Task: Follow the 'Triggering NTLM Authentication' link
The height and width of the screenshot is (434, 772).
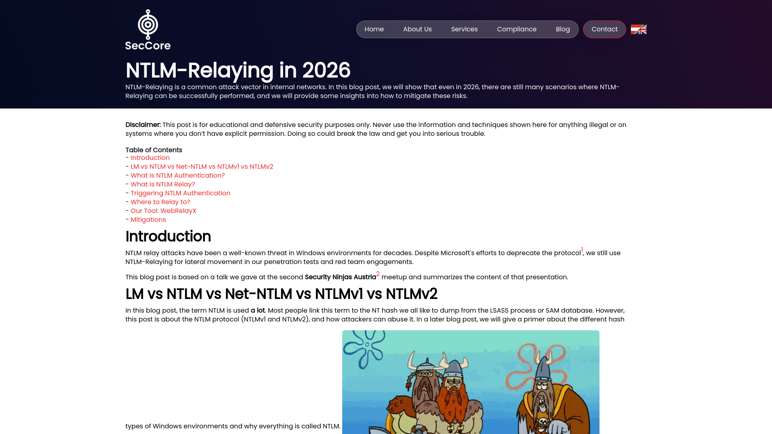Action: click(180, 193)
